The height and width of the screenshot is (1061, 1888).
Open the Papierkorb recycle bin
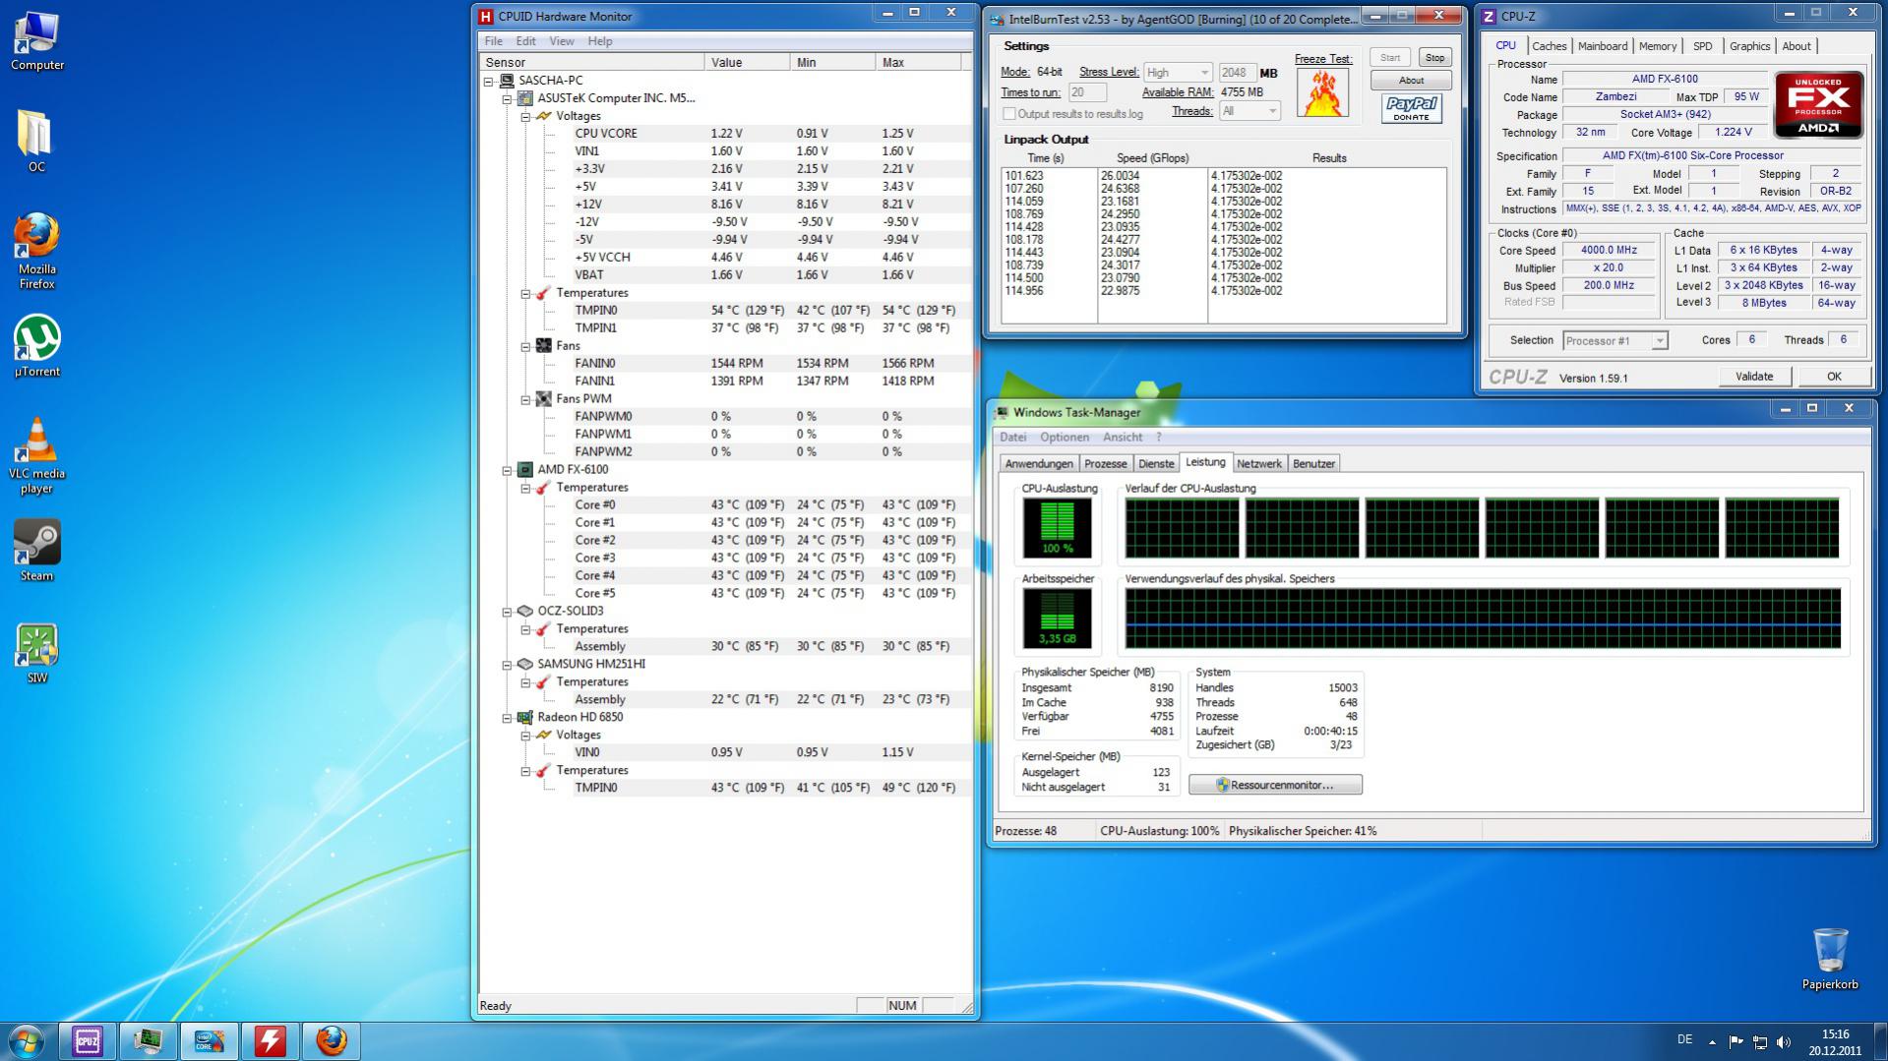1830,958
